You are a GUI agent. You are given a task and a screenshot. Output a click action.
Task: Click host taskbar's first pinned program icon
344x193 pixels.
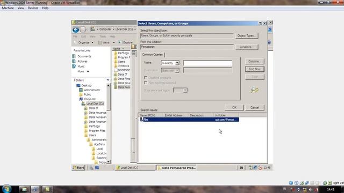(24, 189)
